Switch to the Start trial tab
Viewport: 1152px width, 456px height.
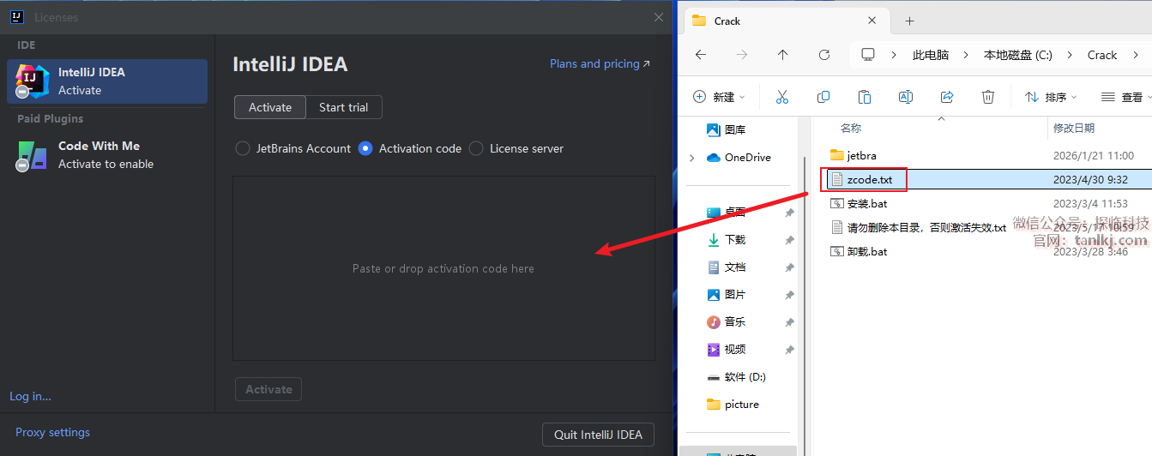[x=343, y=107]
